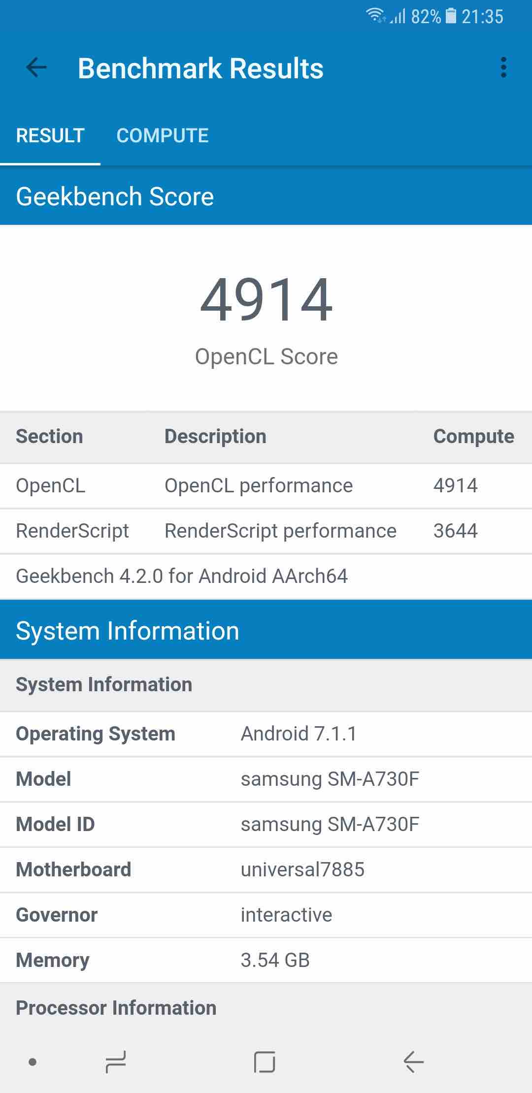532x1093 pixels.
Task: Tap the OpenCL performance row
Action: (266, 486)
